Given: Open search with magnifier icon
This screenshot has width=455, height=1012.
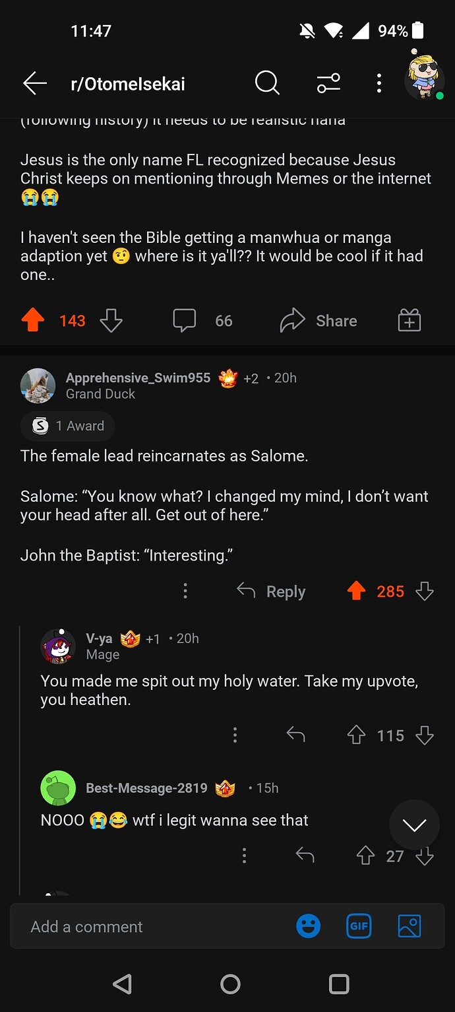Looking at the screenshot, I should (x=267, y=83).
